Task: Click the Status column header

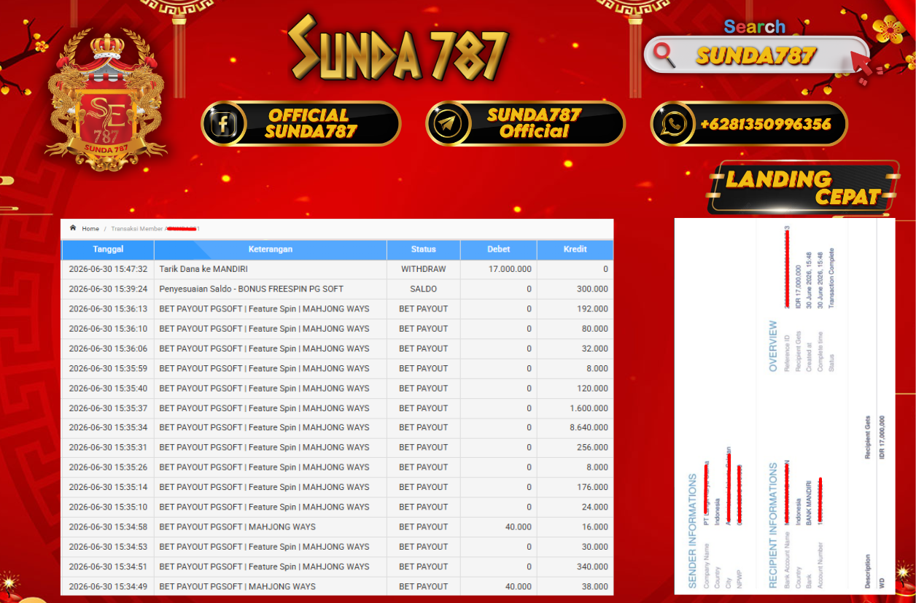Action: point(424,249)
